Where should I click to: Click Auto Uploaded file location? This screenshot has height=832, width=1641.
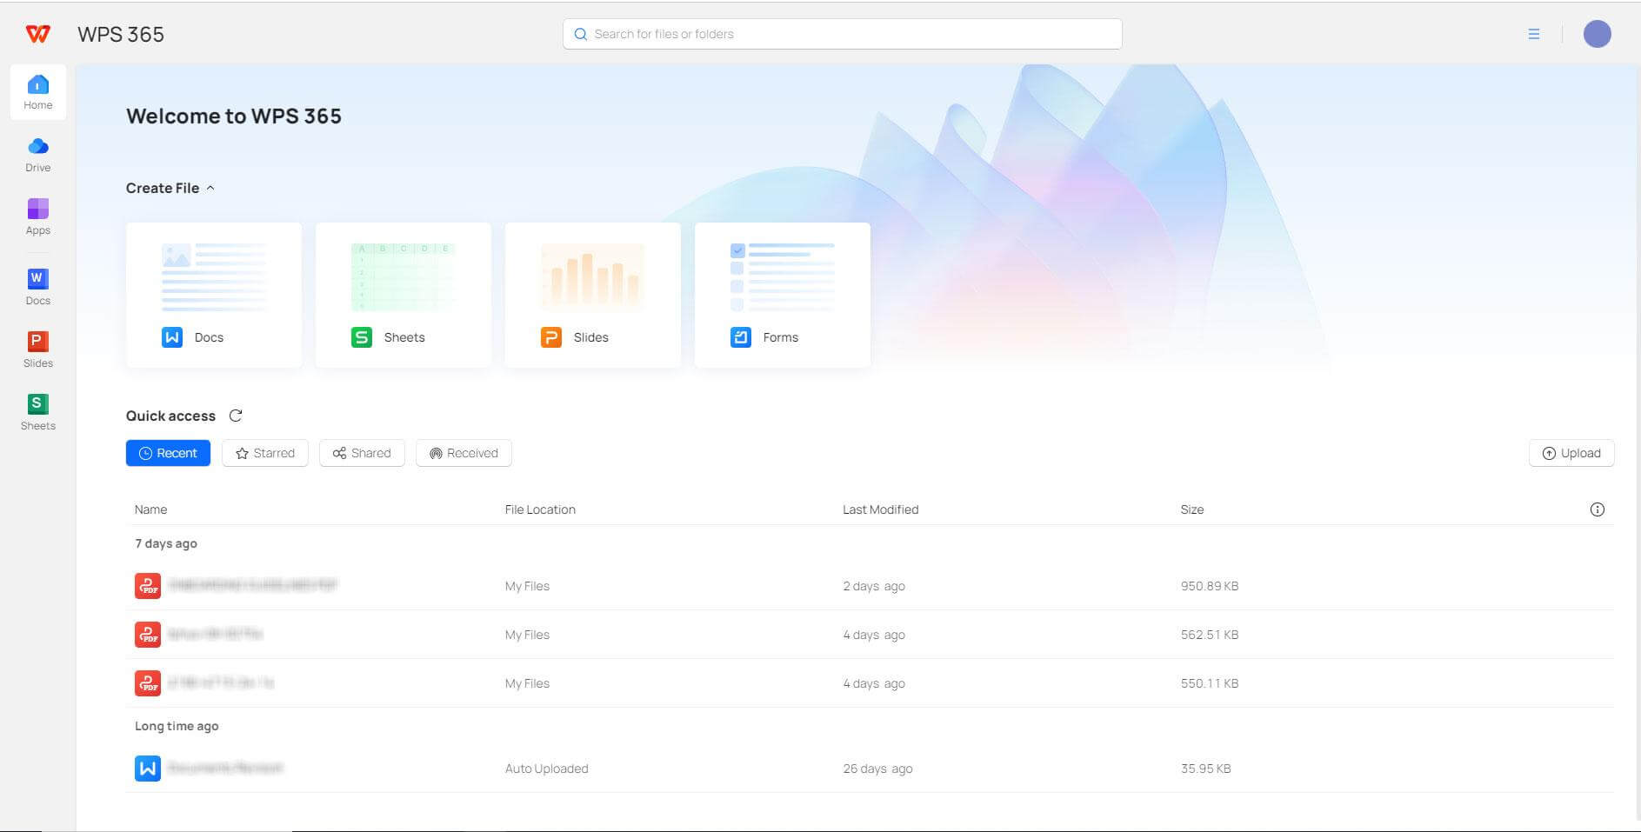tap(546, 769)
